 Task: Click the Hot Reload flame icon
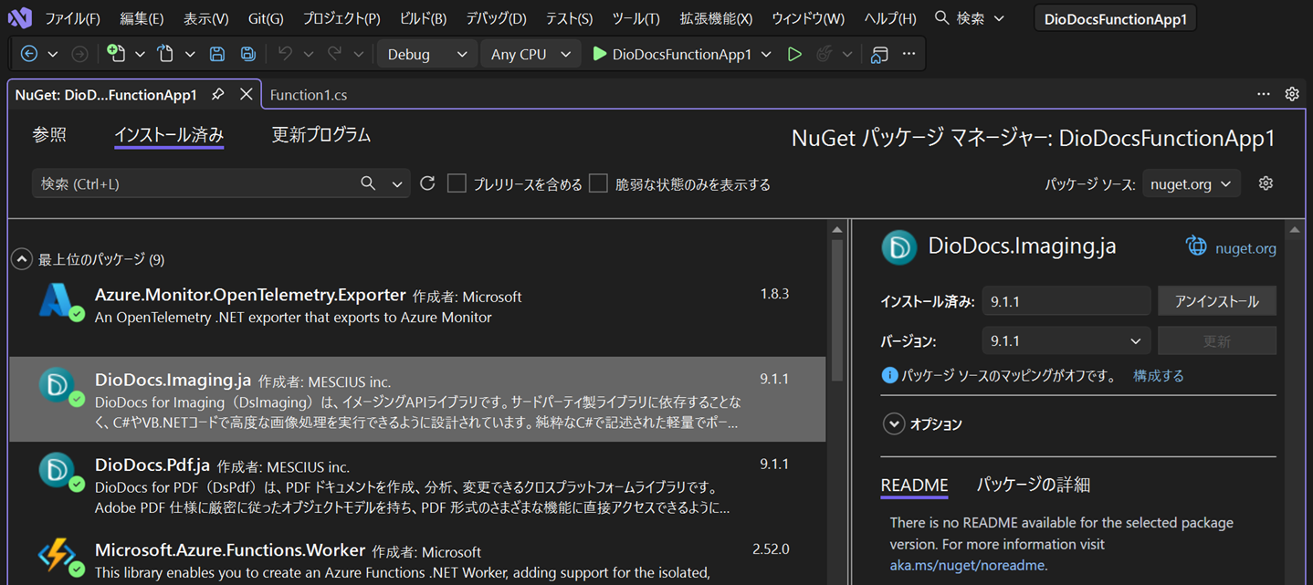coord(825,54)
